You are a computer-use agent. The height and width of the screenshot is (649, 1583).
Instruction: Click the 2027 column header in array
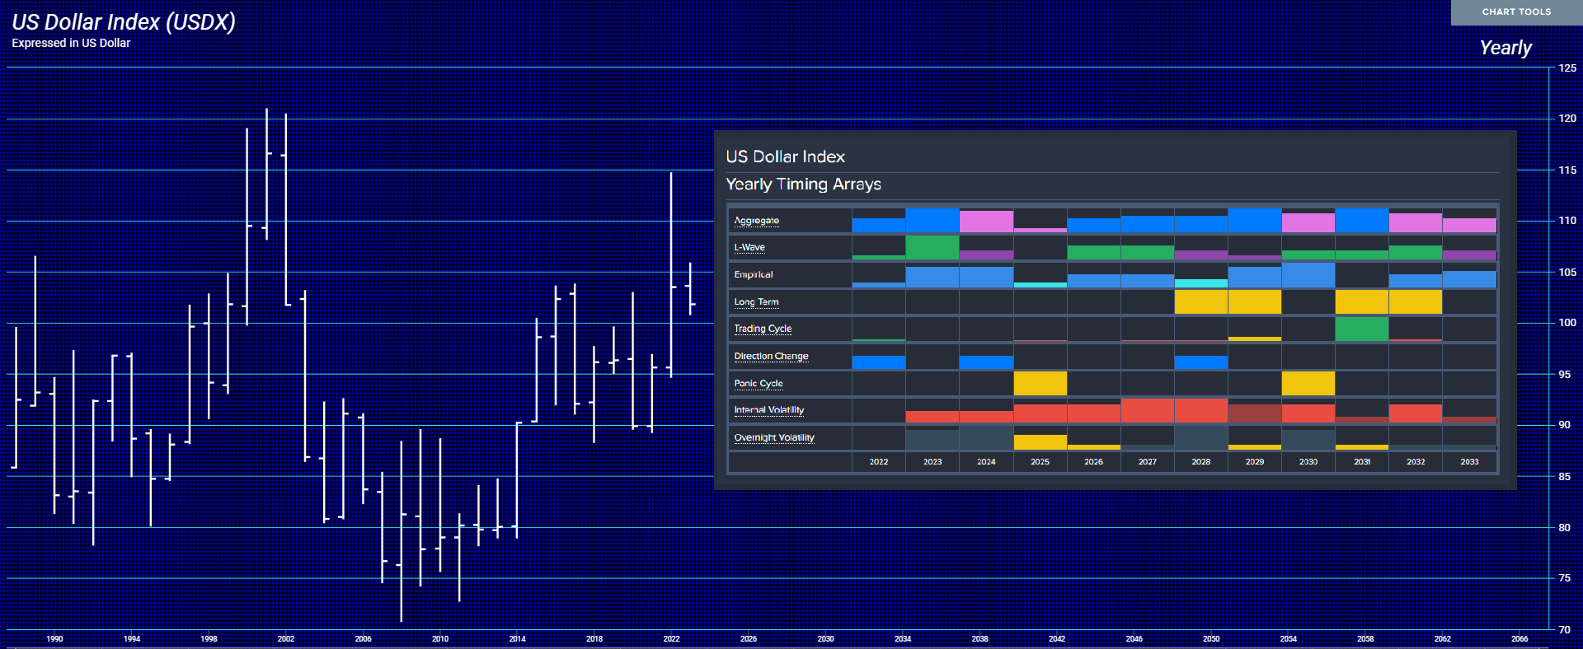tap(1147, 462)
